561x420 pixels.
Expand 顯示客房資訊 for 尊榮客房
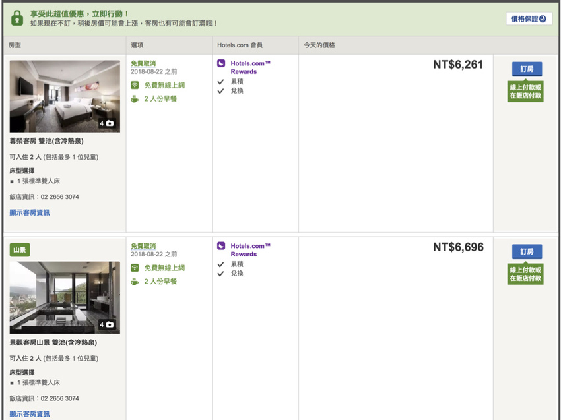click(x=30, y=212)
